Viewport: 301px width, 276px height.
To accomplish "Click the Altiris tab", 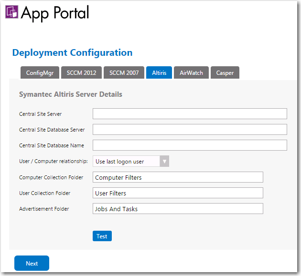I will point(159,72).
